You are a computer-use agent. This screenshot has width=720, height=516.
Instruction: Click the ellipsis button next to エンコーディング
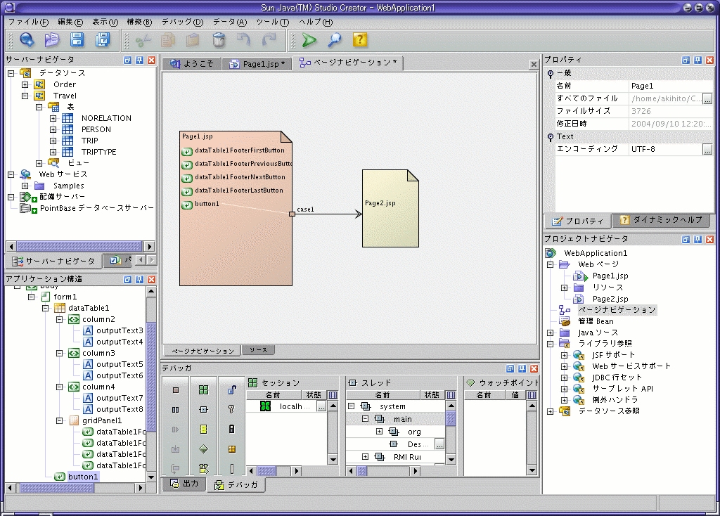tap(707, 149)
